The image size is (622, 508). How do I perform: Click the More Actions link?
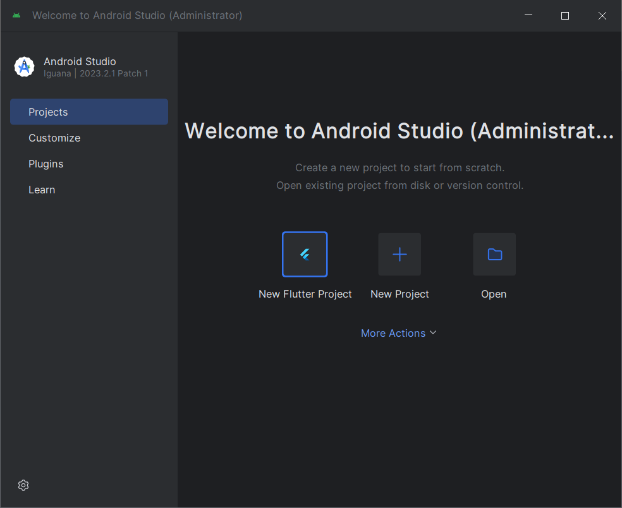393,333
